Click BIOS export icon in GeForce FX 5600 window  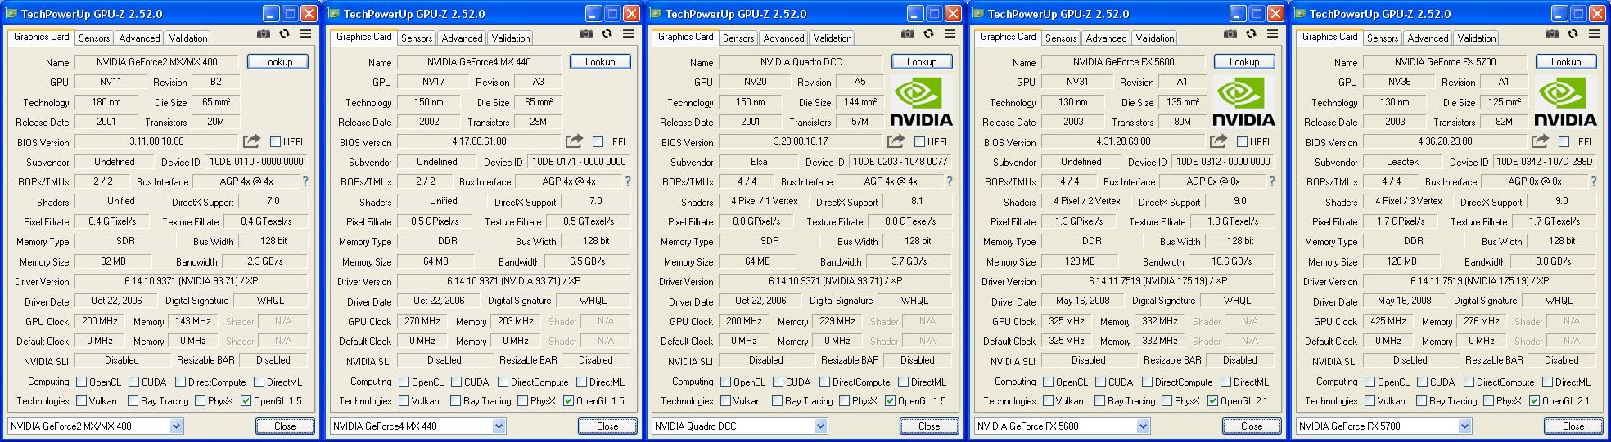point(1219,141)
